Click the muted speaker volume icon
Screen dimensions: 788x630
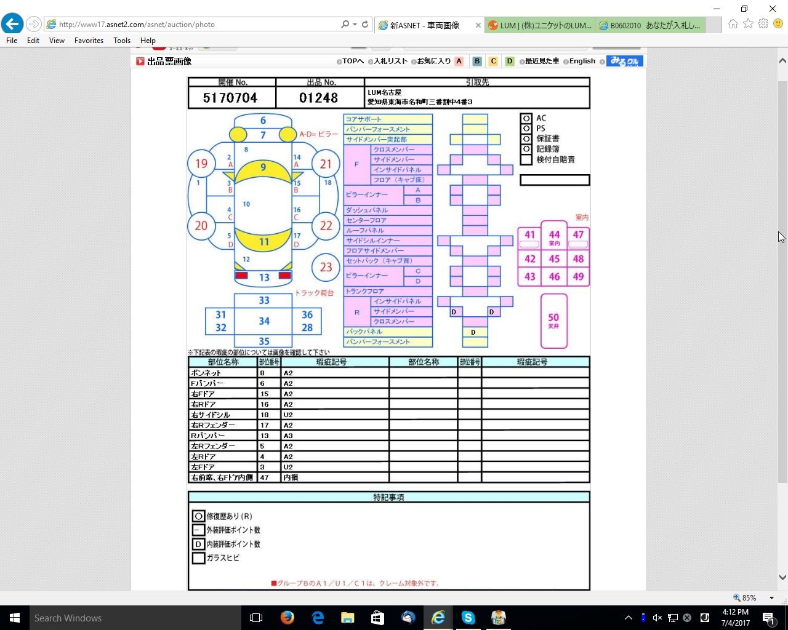pos(657,618)
